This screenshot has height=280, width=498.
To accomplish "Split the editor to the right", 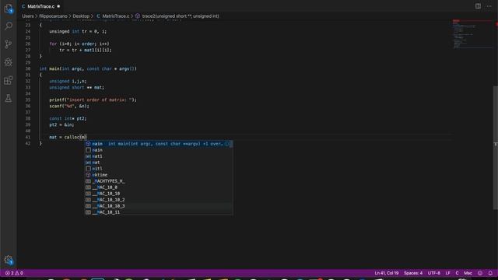I will [478, 6].
